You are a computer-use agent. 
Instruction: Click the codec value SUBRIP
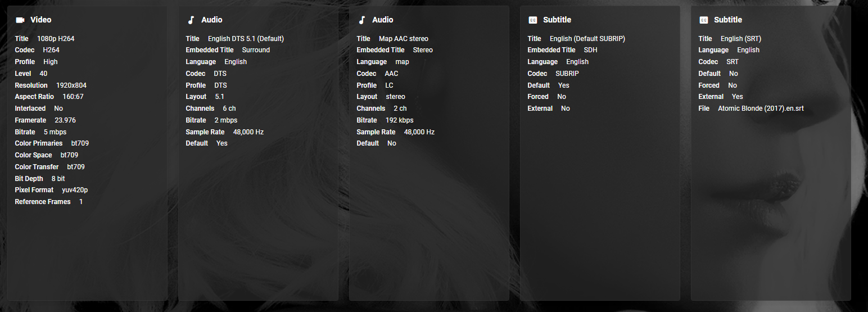point(567,74)
